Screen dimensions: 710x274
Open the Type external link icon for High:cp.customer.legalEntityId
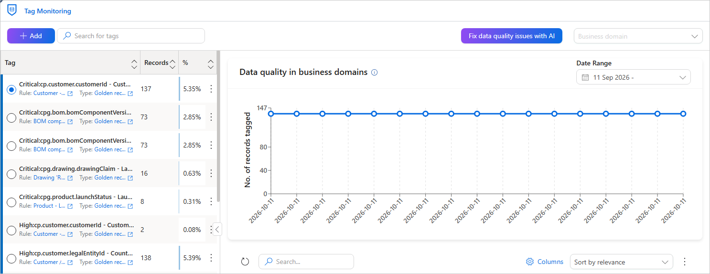130,263
